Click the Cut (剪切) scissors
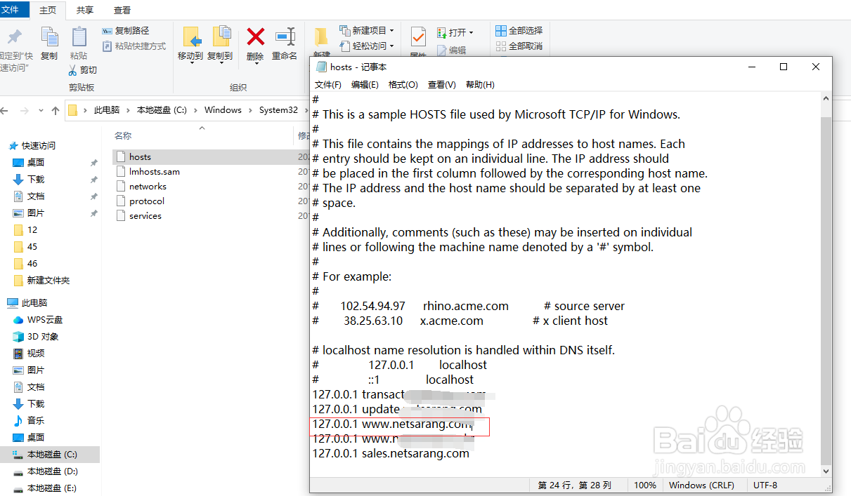Screen dimensions: 851x496 coord(83,70)
